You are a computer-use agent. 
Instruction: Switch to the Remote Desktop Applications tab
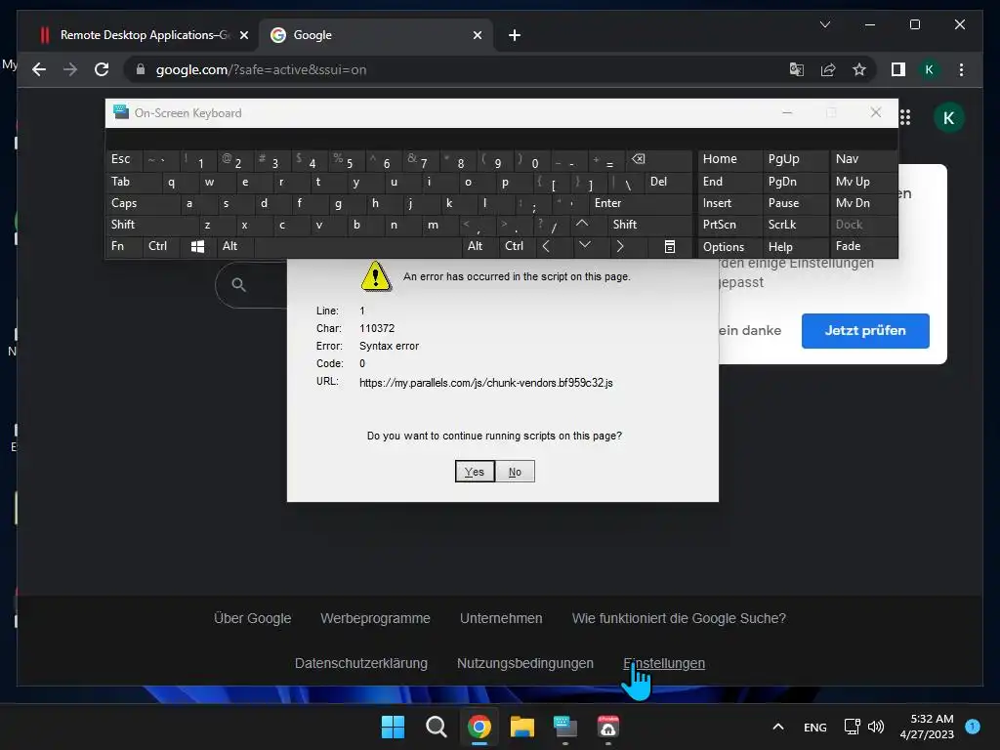(x=143, y=35)
